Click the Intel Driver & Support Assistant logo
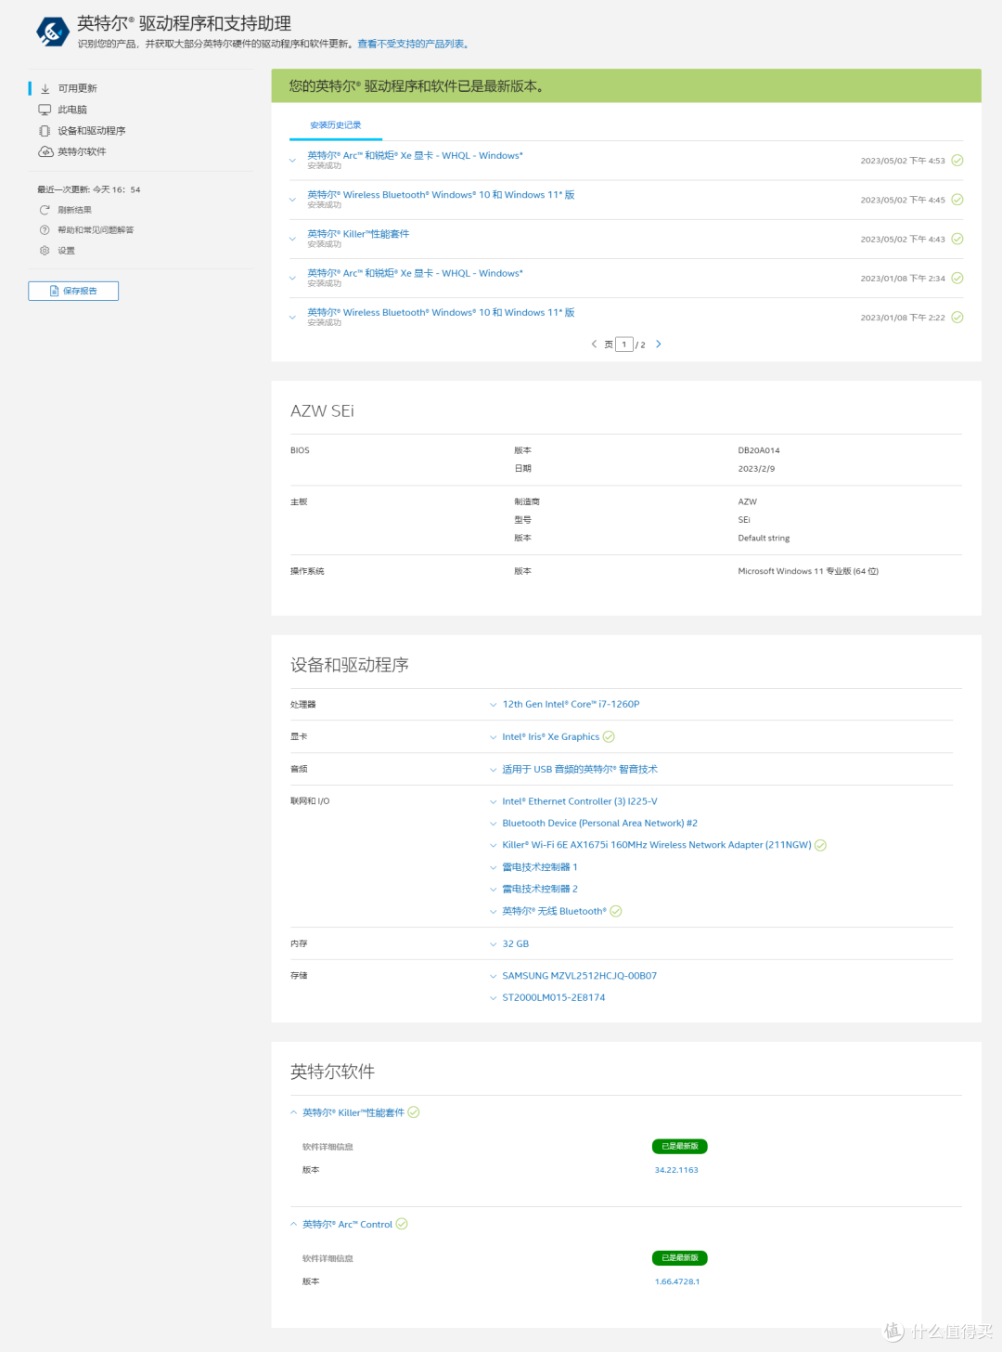Image resolution: width=1002 pixels, height=1352 pixels. pyautogui.click(x=52, y=32)
